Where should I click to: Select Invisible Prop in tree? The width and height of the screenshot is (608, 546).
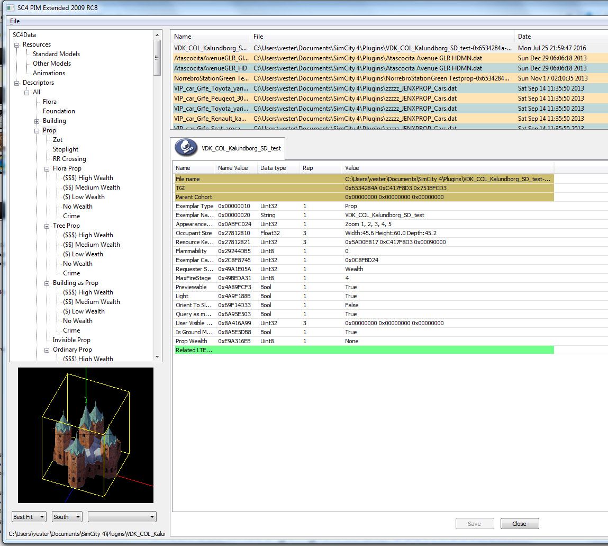(71, 340)
